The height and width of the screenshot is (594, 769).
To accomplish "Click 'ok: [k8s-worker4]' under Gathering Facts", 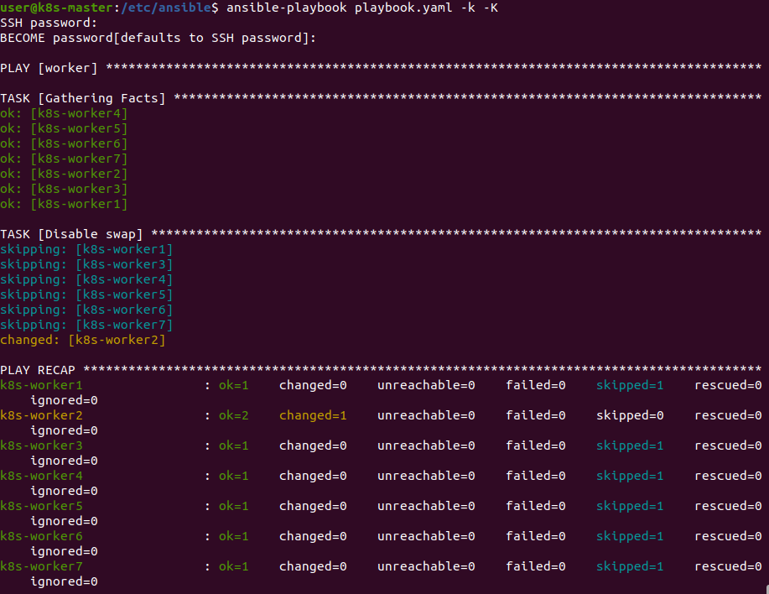I will pos(64,113).
